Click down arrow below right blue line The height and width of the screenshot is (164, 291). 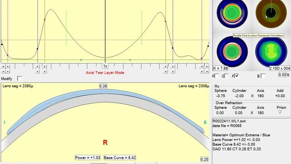[173, 71]
